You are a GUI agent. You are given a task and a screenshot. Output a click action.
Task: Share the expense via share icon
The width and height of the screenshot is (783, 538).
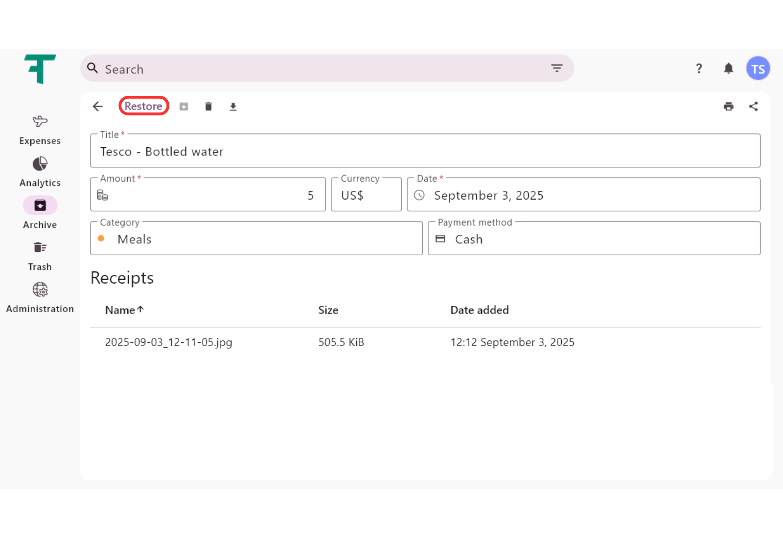pyautogui.click(x=753, y=107)
